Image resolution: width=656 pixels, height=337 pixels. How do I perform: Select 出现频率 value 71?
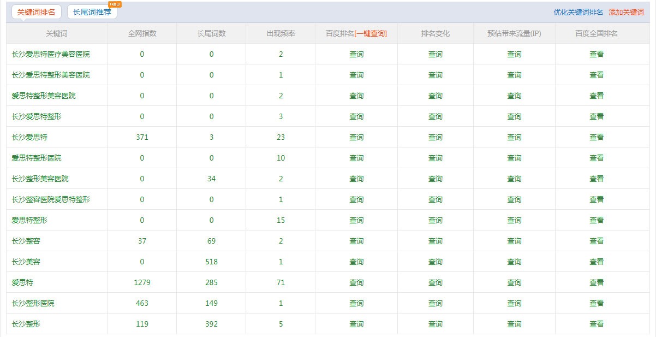click(x=281, y=282)
